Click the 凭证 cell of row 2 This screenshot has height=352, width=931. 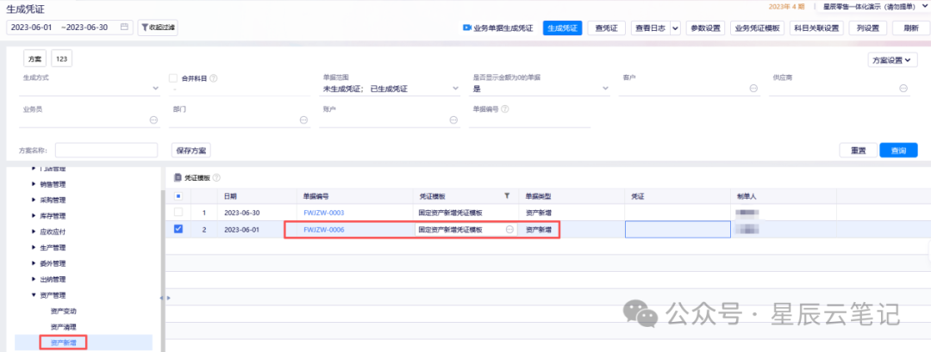click(678, 229)
